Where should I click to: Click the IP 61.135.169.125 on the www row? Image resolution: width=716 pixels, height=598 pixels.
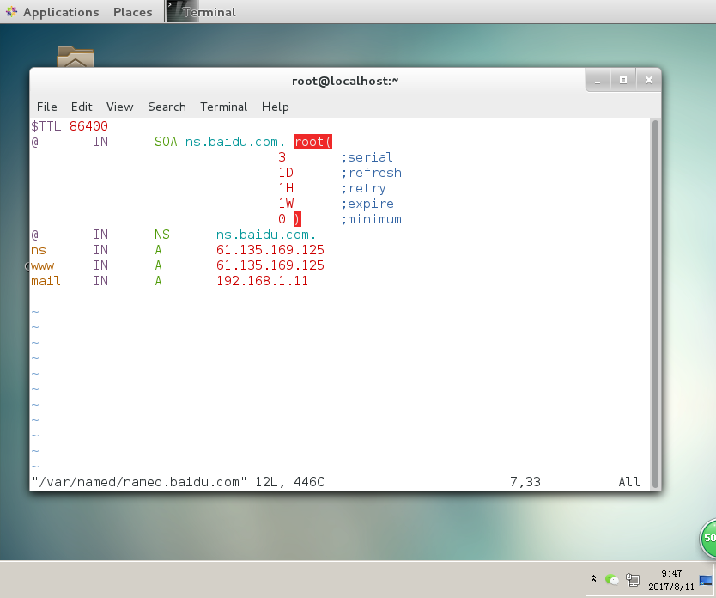(270, 265)
